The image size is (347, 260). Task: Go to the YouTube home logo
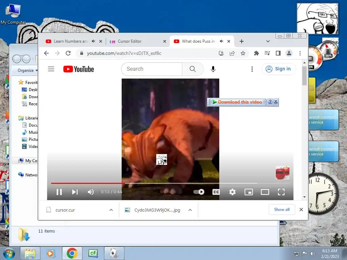click(79, 69)
